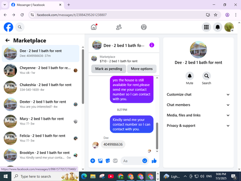
Task: Open the Groups icon in top navigation
Action: (144, 27)
